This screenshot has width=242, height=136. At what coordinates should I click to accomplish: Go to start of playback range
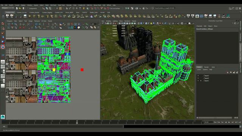point(215,122)
